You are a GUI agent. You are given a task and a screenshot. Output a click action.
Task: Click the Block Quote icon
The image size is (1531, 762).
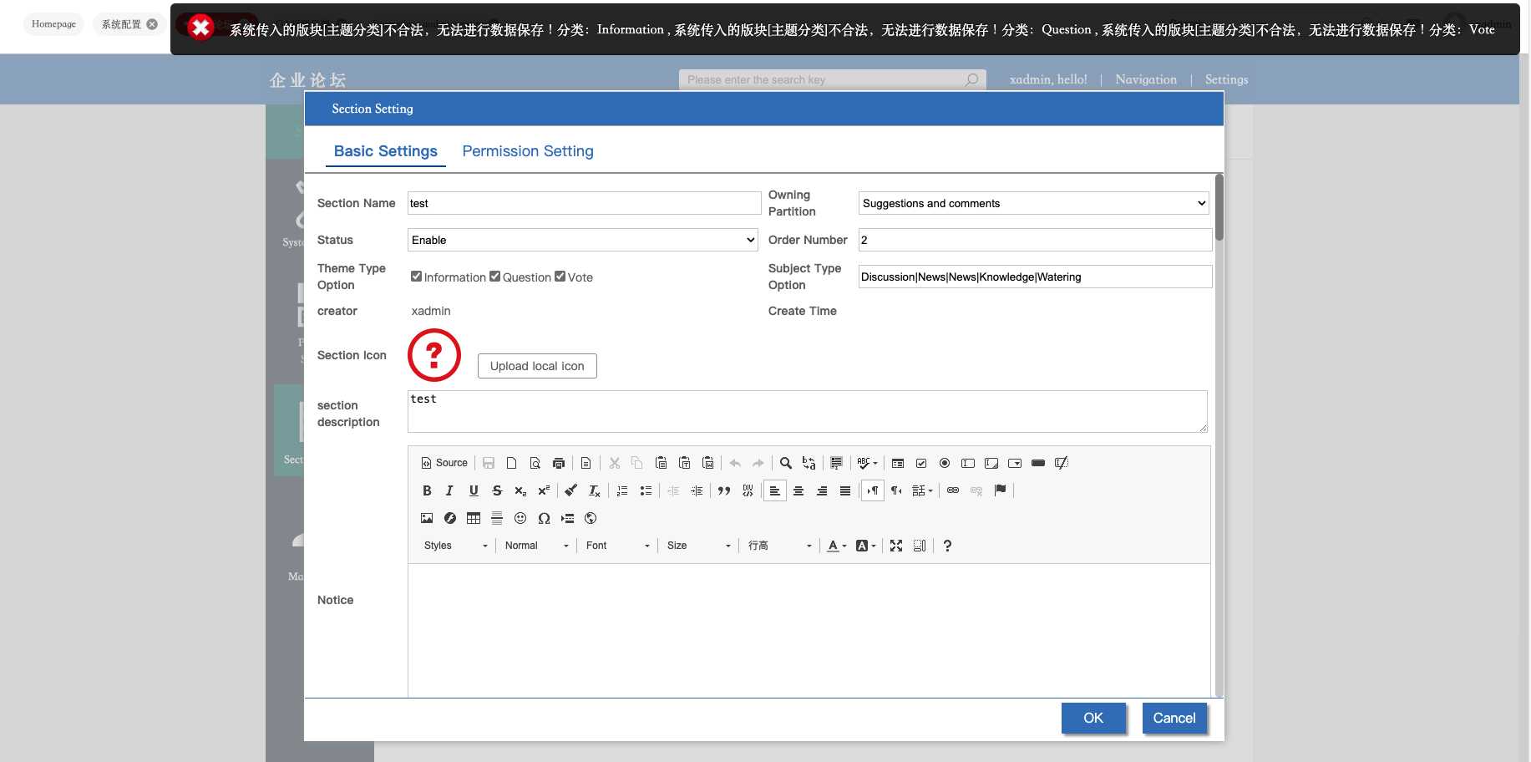724,490
